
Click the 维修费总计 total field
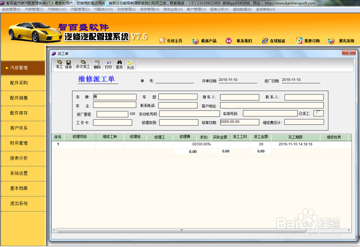pos(304,122)
